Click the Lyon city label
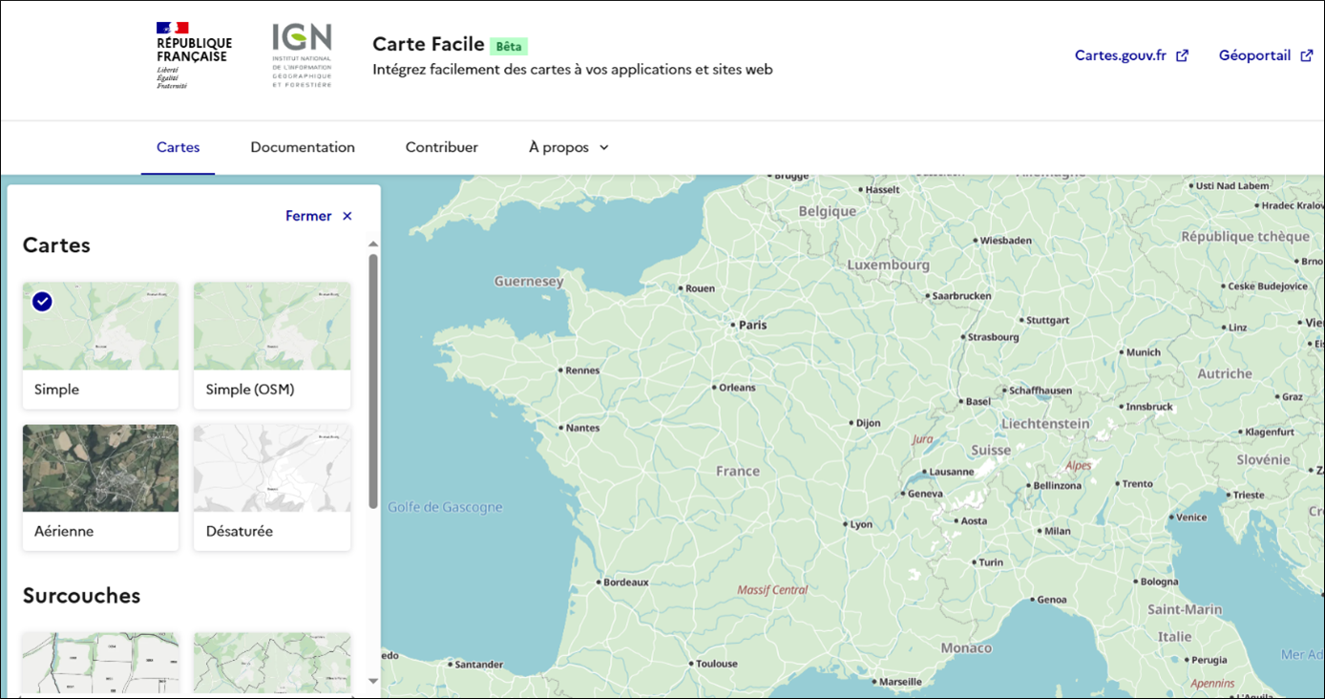The image size is (1325, 699). [x=861, y=524]
